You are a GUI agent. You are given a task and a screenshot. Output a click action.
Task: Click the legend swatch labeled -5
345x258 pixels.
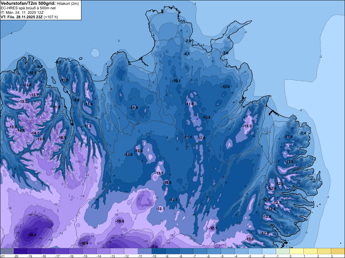pos(227,251)
